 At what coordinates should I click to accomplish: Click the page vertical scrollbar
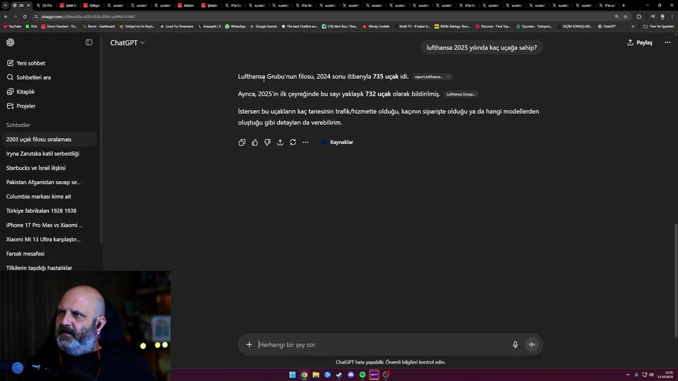(x=675, y=280)
